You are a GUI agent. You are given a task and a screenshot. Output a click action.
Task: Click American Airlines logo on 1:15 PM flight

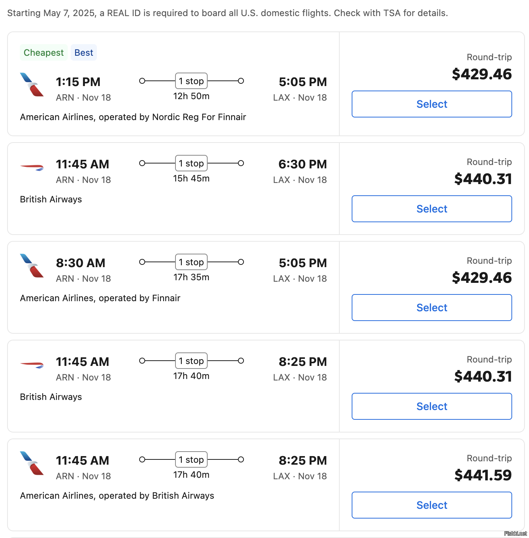[x=32, y=85]
